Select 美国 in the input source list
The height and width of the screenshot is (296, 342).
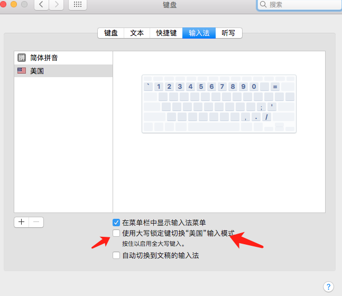[x=63, y=71]
